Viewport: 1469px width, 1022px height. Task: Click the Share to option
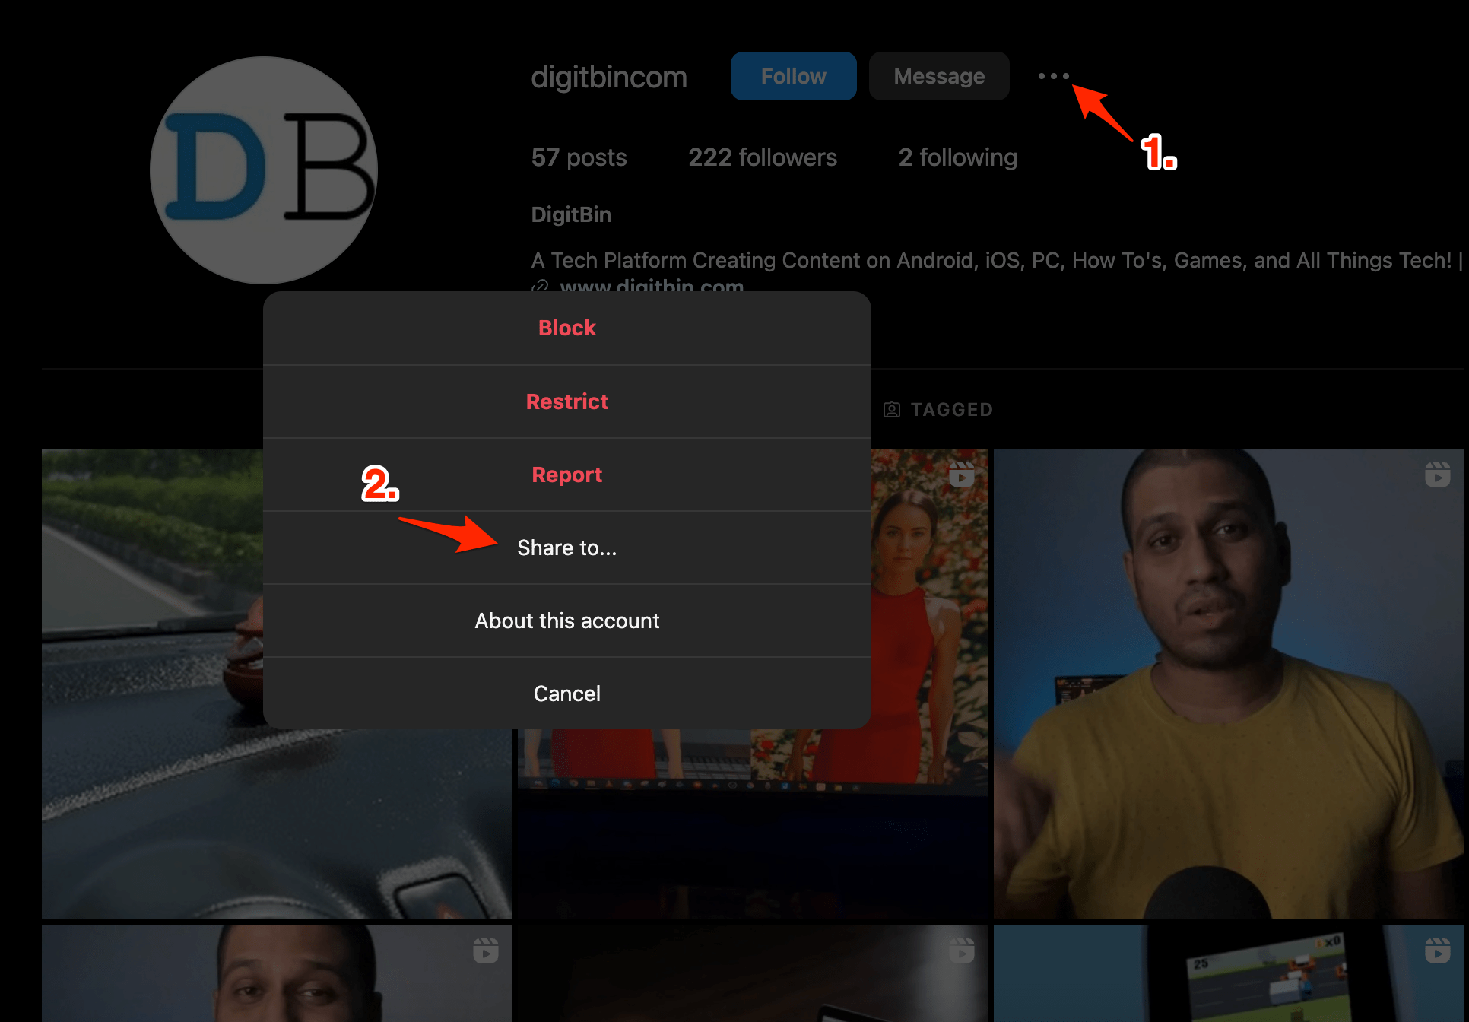point(567,547)
